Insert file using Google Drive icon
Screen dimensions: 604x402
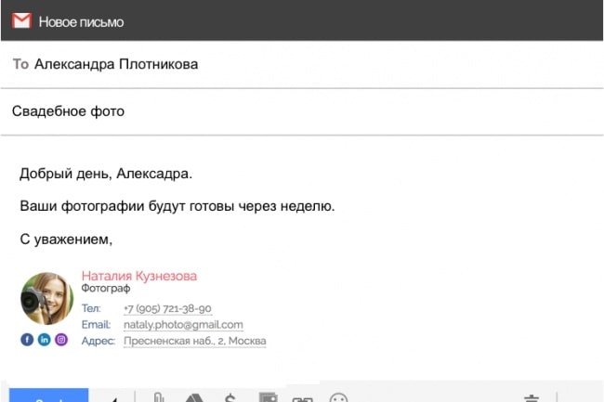[x=194, y=397]
